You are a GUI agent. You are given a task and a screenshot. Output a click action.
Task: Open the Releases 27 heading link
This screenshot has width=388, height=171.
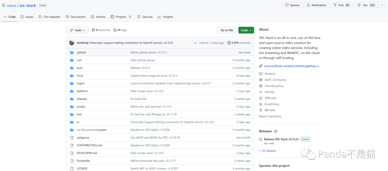pyautogui.click(x=268, y=131)
